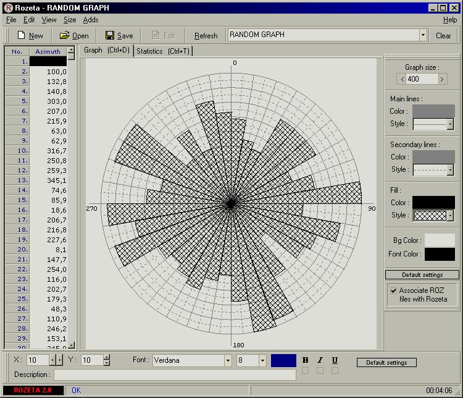Expand the RANDOM GRAPH title dropdown

423,35
